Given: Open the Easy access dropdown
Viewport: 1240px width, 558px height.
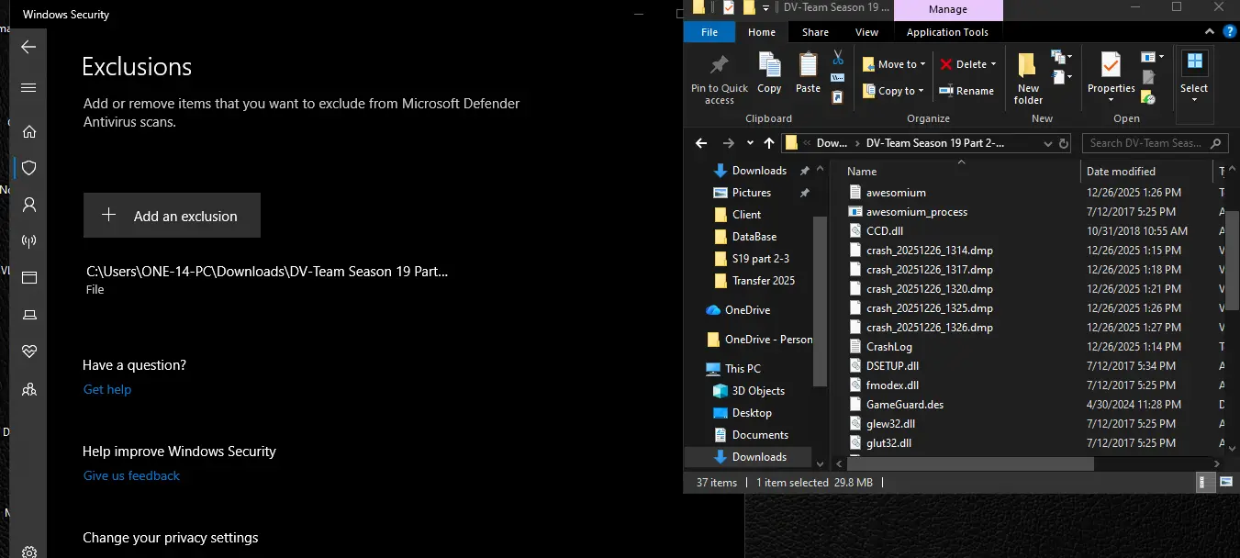Looking at the screenshot, I should tap(1062, 78).
